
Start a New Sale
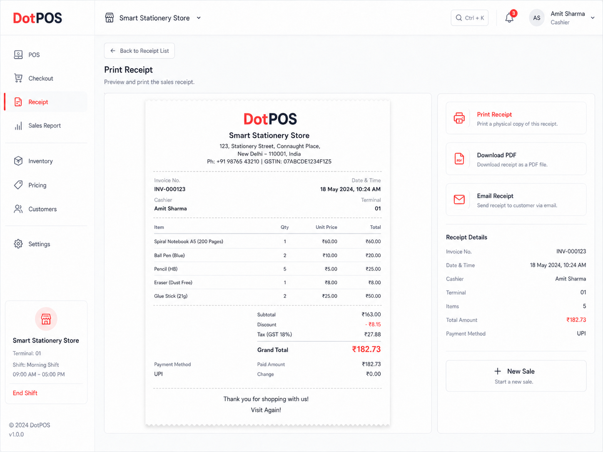516,376
